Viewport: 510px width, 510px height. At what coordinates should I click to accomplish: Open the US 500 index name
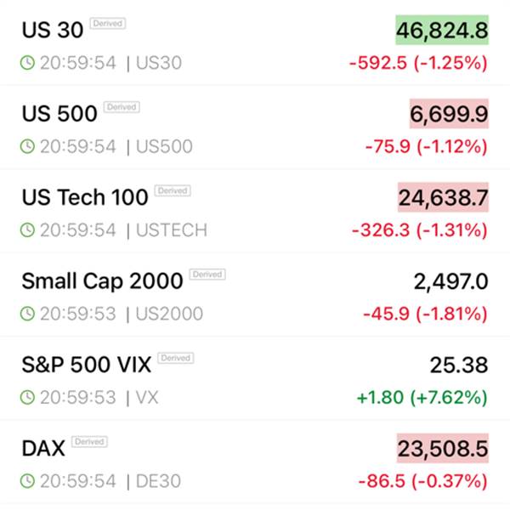(x=59, y=113)
